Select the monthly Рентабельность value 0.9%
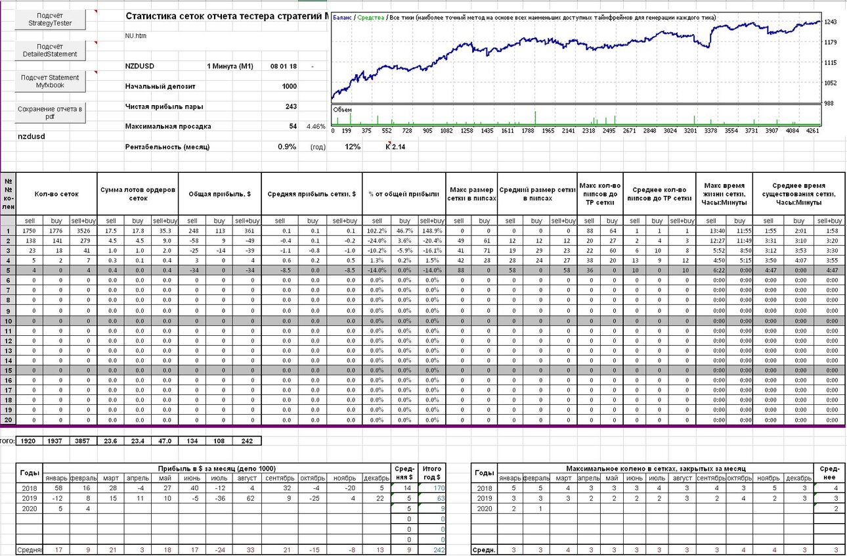847x556 pixels. click(x=287, y=147)
